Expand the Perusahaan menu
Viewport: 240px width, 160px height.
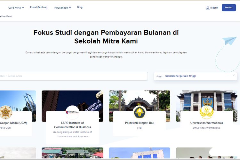(x=62, y=8)
